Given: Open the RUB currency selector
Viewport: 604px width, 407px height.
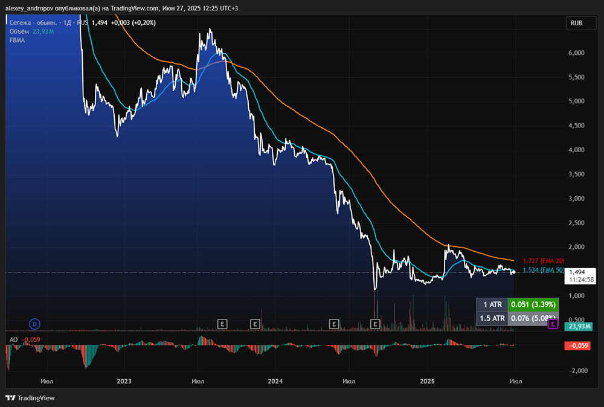Looking at the screenshot, I should 581,23.
